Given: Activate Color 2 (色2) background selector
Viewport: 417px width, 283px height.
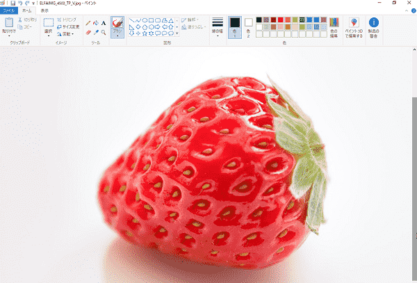Looking at the screenshot, I should pos(248,27).
